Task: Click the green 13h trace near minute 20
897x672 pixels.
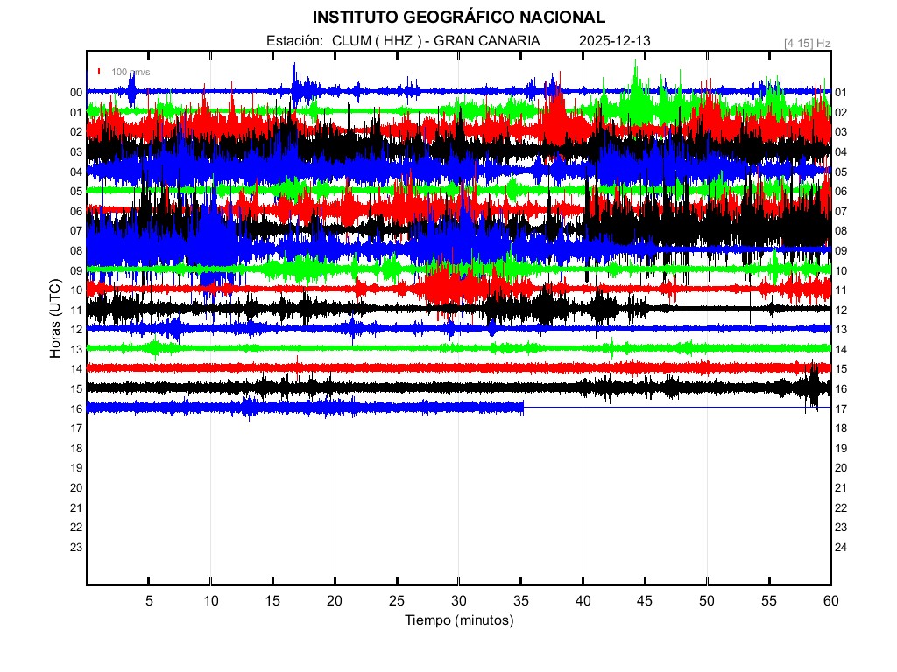Action: point(335,348)
